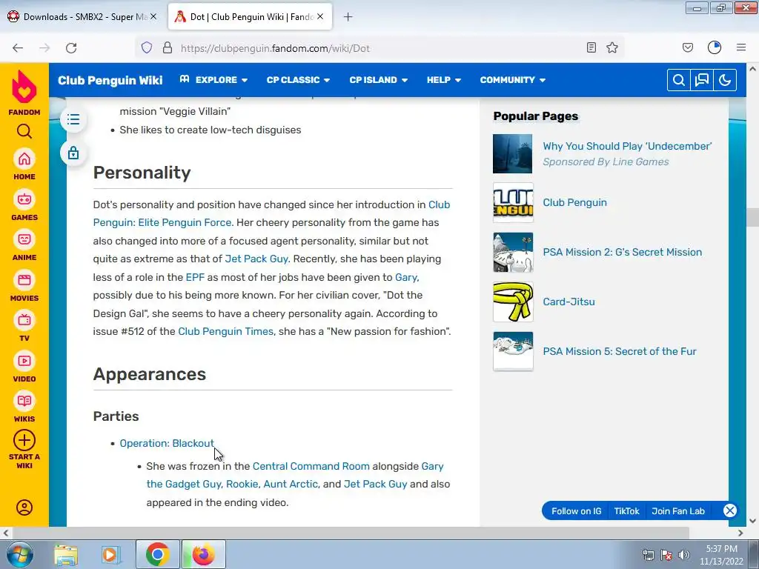Open the Operation: Blackout link
This screenshot has height=569, width=759.
(x=167, y=443)
